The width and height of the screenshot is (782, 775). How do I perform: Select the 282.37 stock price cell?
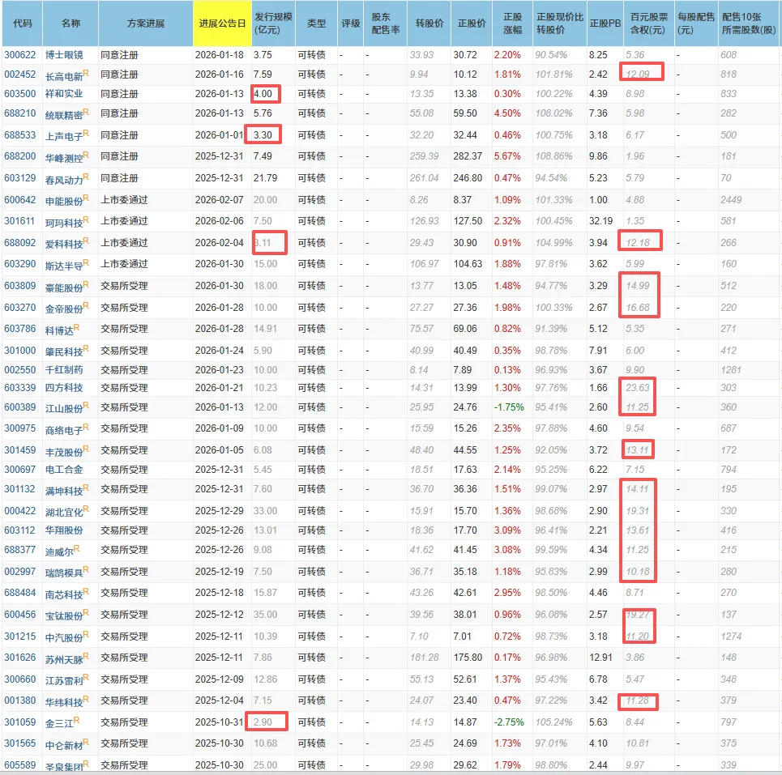point(468,156)
